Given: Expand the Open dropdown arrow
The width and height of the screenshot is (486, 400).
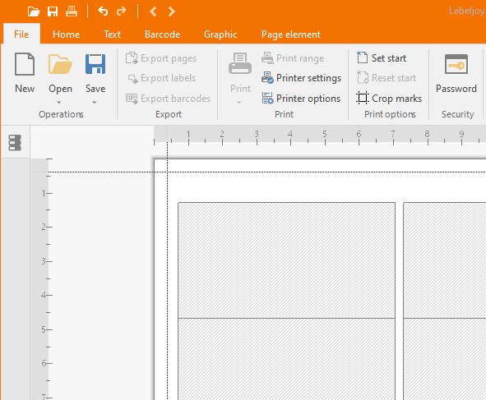Looking at the screenshot, I should tap(59, 102).
